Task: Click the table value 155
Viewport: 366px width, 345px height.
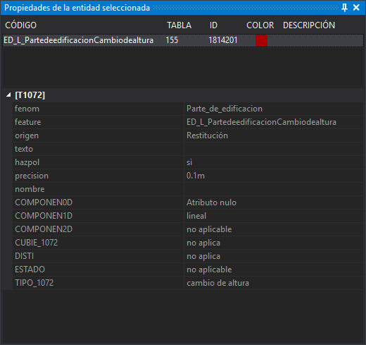Action: coord(172,40)
